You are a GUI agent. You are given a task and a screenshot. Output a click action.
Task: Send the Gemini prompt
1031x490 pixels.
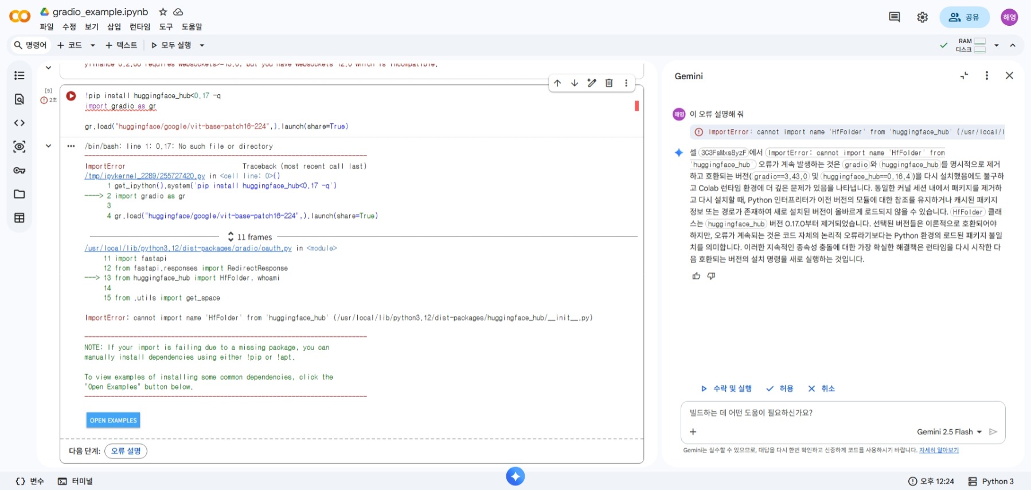pos(994,432)
